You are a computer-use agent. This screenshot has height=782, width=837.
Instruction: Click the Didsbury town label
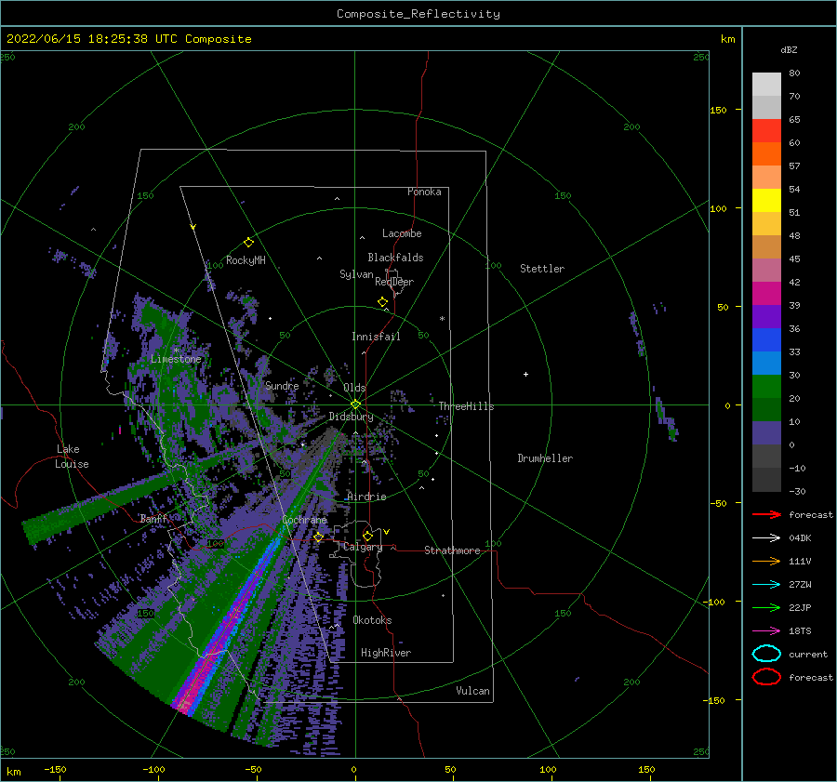pos(351,417)
